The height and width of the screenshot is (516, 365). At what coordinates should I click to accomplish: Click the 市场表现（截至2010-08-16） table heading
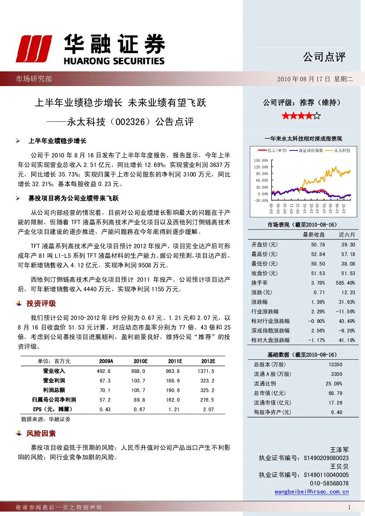[x=302, y=225]
